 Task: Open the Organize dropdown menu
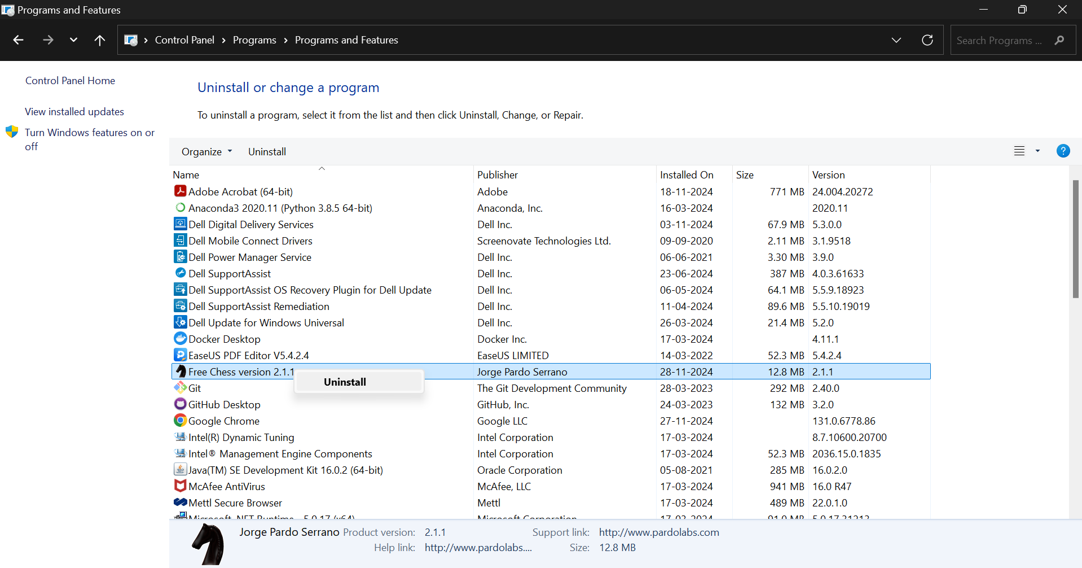pos(206,152)
